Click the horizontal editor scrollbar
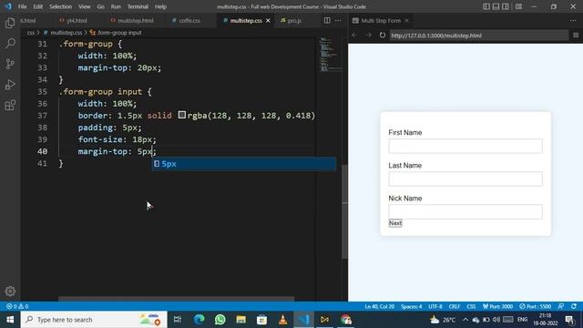Image resolution: width=583 pixels, height=328 pixels. point(176,298)
